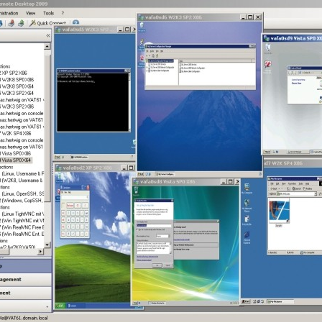The height and width of the screenshot is (322, 322).
Task: Click the vafa0sd9 Vista window title icon
Action: (266, 39)
